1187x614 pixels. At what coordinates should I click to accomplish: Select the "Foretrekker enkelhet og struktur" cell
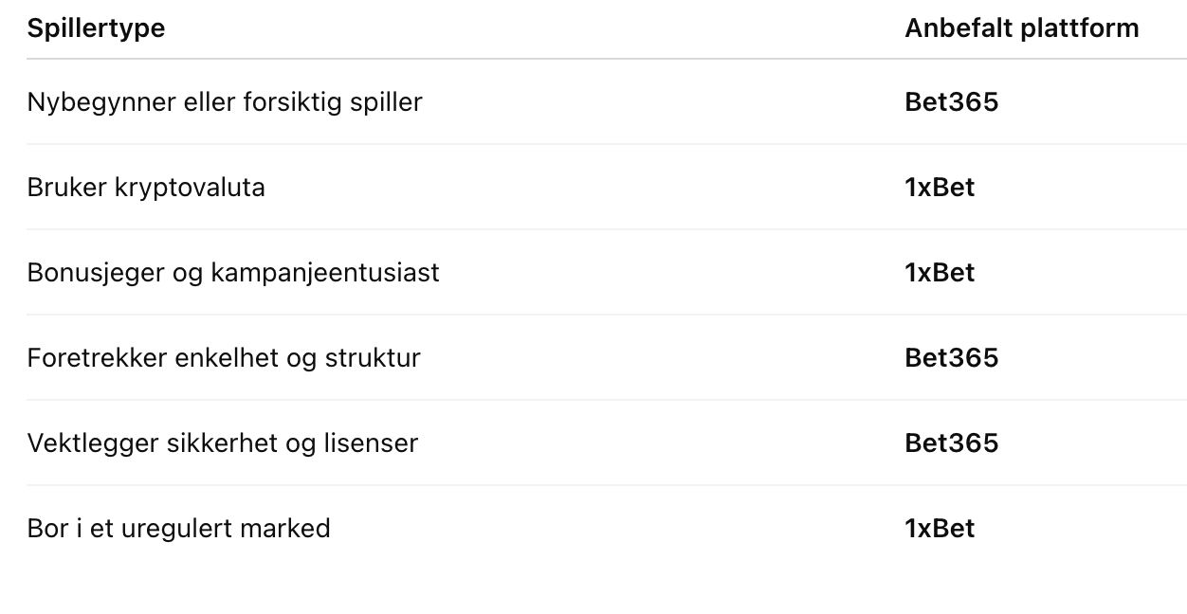tap(224, 358)
